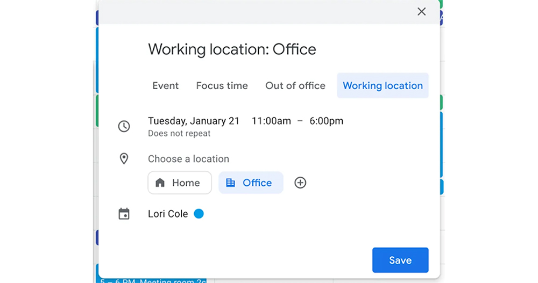Click the location pin icon
The image size is (538, 283).
click(x=124, y=158)
